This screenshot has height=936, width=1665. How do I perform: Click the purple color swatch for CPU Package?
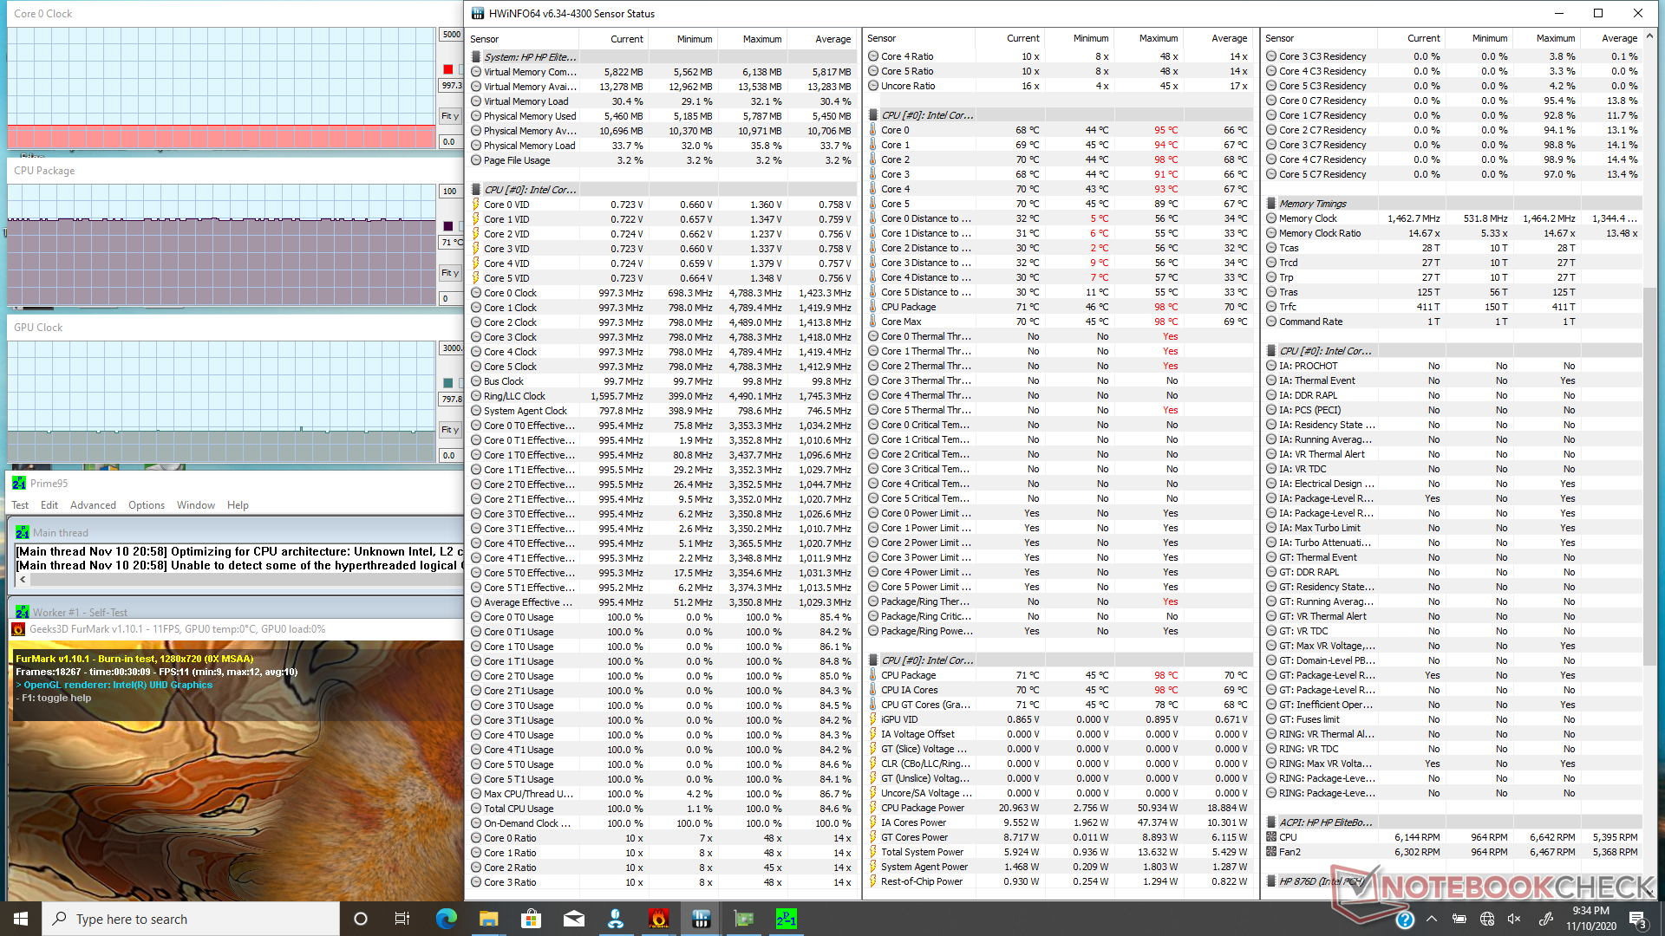pos(448,226)
